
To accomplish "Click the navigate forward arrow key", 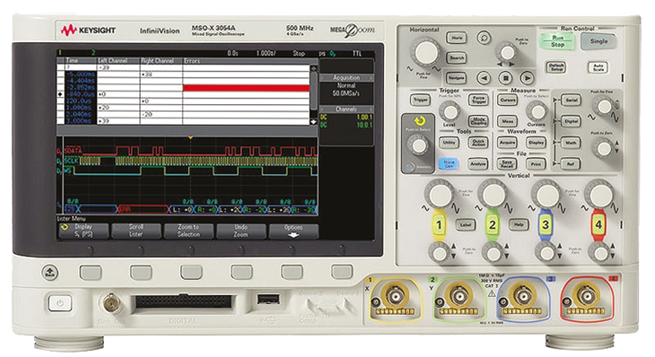I will click(526, 77).
